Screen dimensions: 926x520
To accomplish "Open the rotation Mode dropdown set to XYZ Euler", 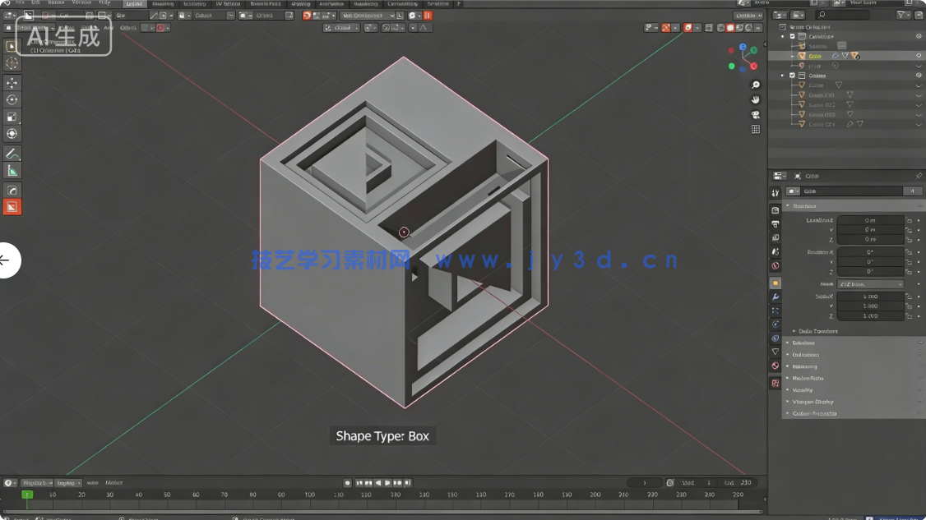I will pyautogui.click(x=869, y=284).
